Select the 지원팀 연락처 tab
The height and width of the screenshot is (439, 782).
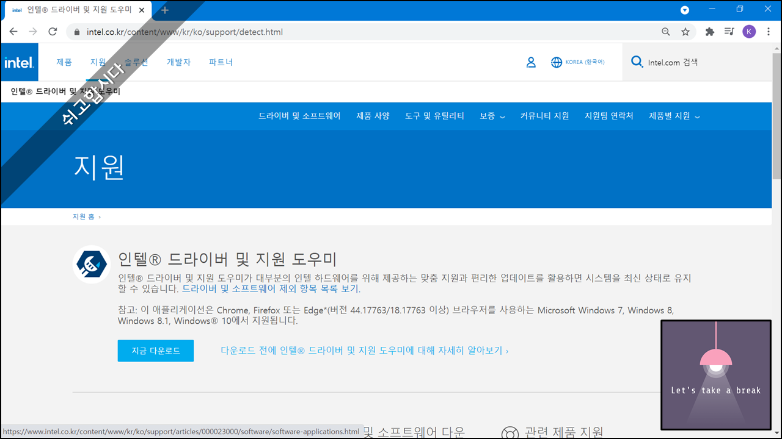point(609,116)
